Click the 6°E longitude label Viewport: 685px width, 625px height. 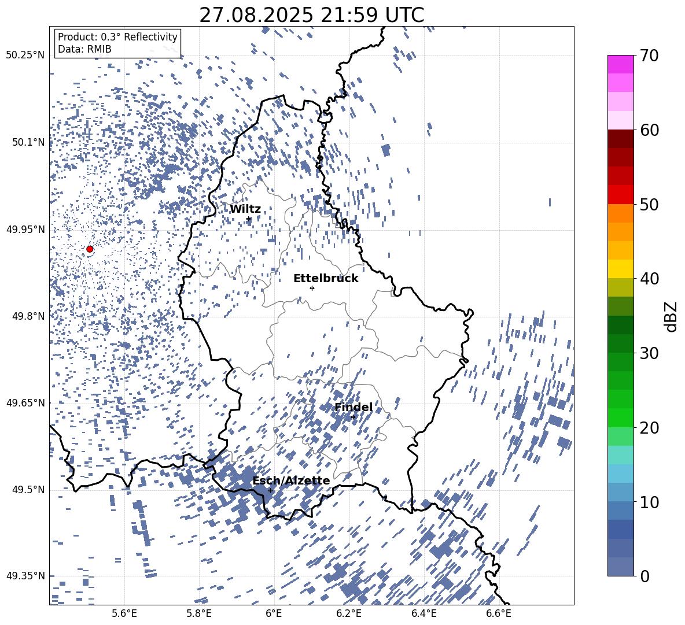(274, 613)
